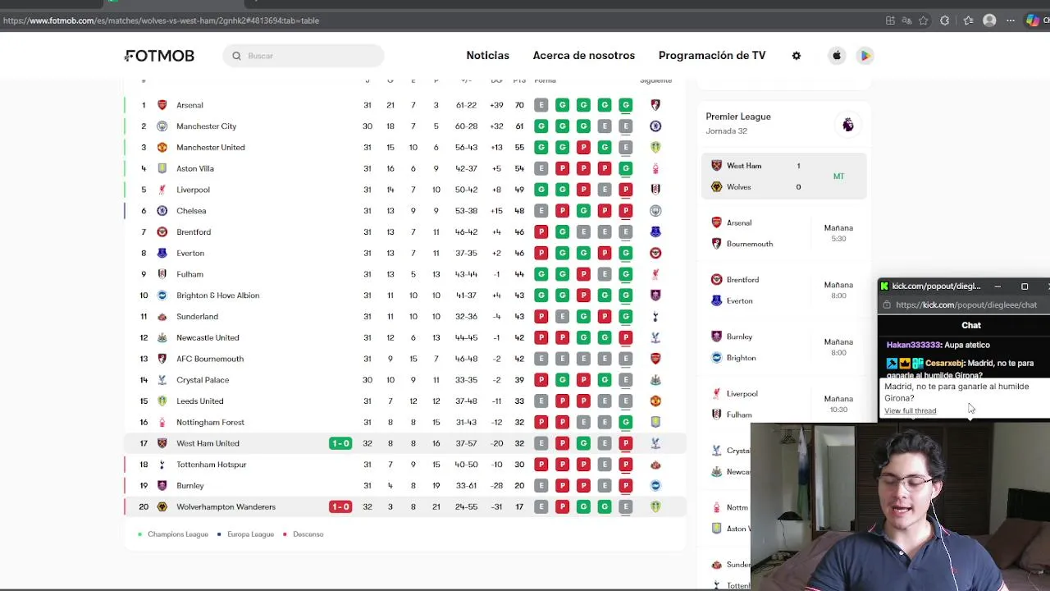The width and height of the screenshot is (1050, 591).
Task: Open the settings gear icon
Action: [x=796, y=56]
